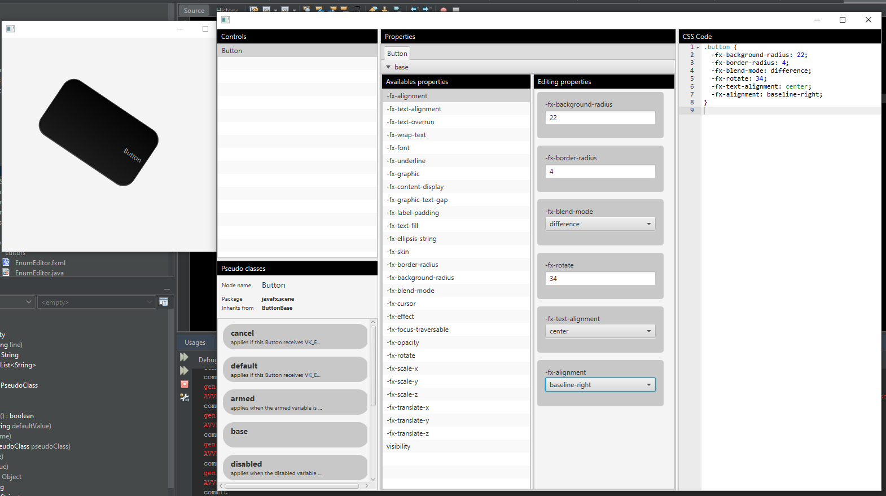Click PseudoClass in the NetBeans navigator
The height and width of the screenshot is (496, 886).
[19, 385]
